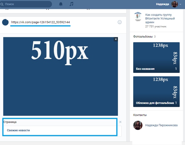Open the music note icon
Image resolution: width=185 pixels, height=145 pixels.
pos(71,4)
